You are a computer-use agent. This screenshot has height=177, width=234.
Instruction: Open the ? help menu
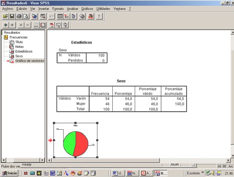click(130, 9)
